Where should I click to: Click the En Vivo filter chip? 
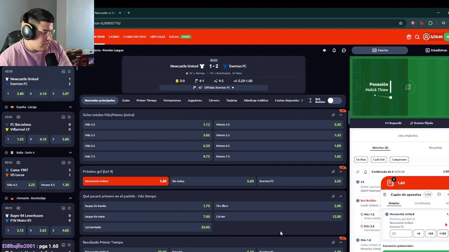point(361,160)
